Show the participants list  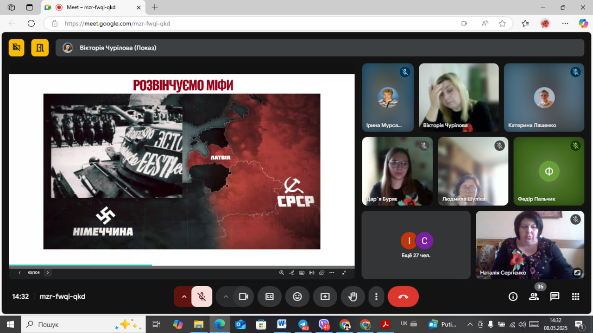pyautogui.click(x=534, y=297)
